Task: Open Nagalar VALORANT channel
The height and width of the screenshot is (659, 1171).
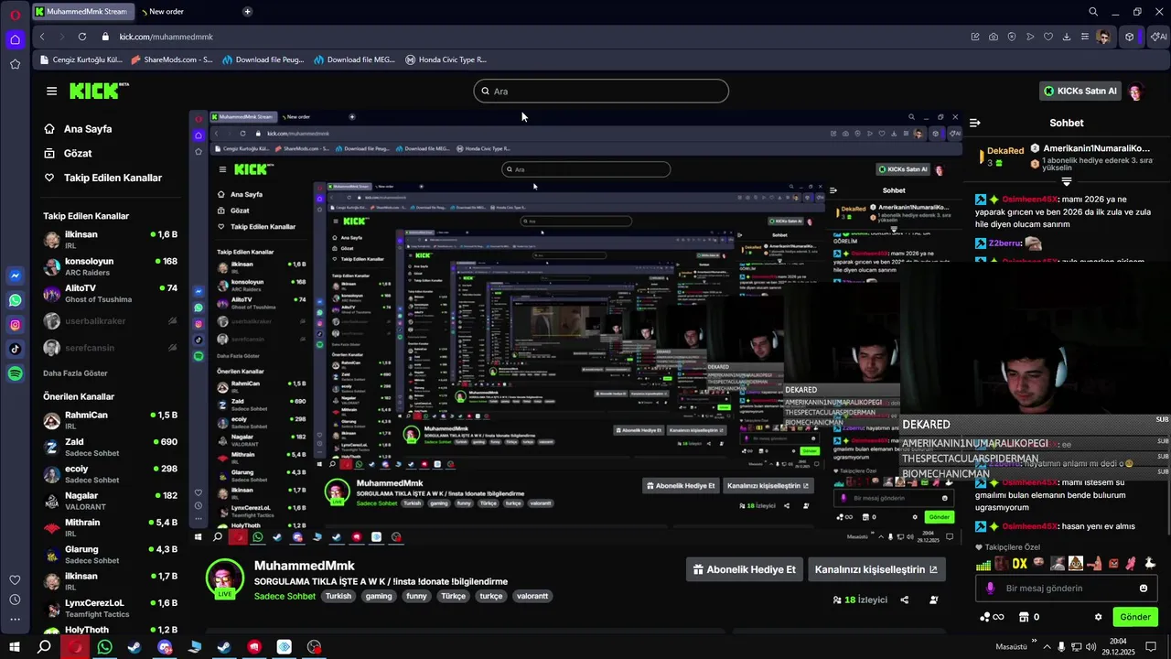Action: coord(110,501)
